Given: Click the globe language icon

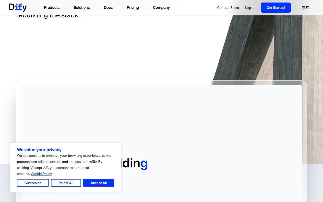Looking at the screenshot, I should click(x=303, y=8).
